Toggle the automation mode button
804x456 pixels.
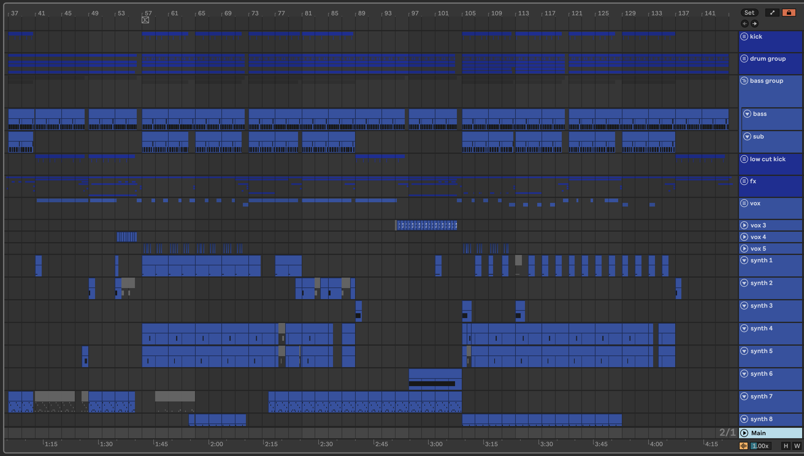(772, 13)
